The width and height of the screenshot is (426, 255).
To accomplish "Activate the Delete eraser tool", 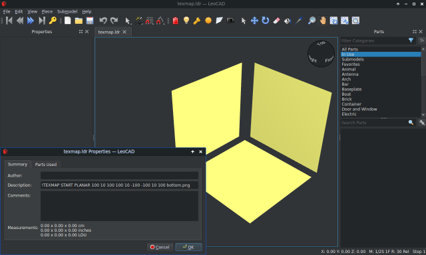I will pyautogui.click(x=276, y=21).
